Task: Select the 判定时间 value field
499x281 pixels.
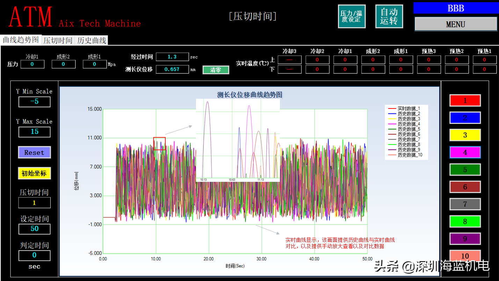Action: [x=34, y=256]
